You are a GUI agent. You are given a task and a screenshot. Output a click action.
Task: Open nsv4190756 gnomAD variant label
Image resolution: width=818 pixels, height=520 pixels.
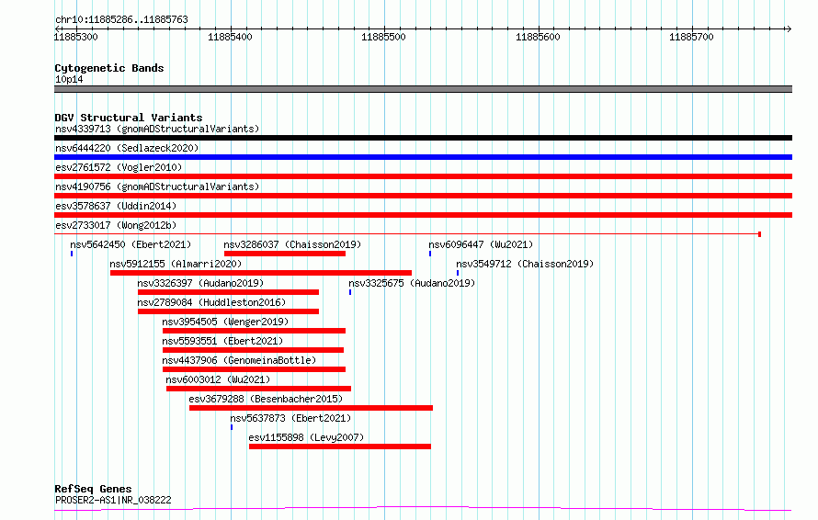point(157,187)
